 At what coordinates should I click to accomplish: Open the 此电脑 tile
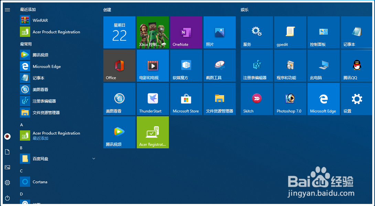(324, 66)
